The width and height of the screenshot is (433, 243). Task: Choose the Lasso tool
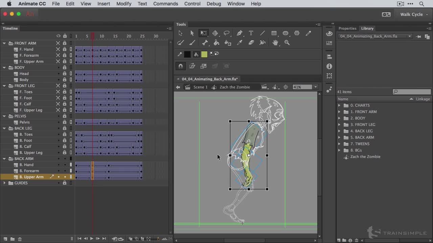click(x=227, y=33)
